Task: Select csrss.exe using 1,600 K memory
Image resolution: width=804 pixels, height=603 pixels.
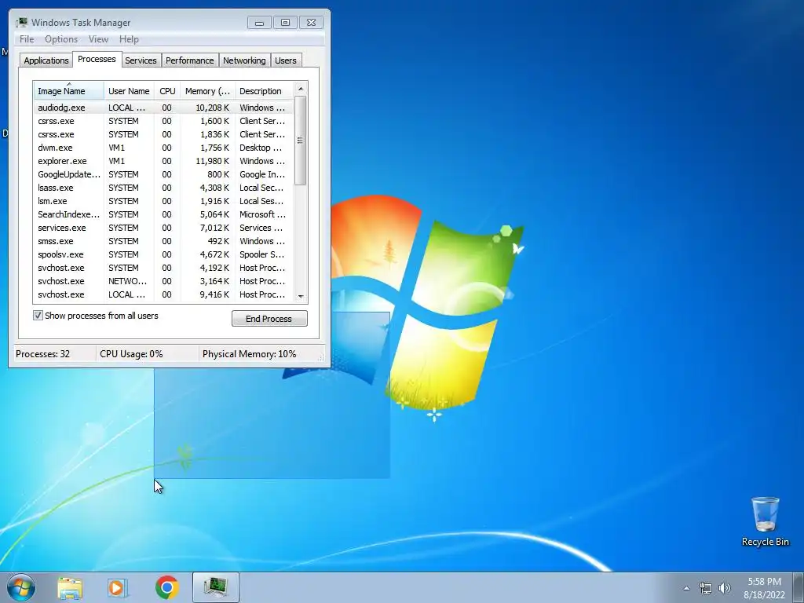Action: 163,121
